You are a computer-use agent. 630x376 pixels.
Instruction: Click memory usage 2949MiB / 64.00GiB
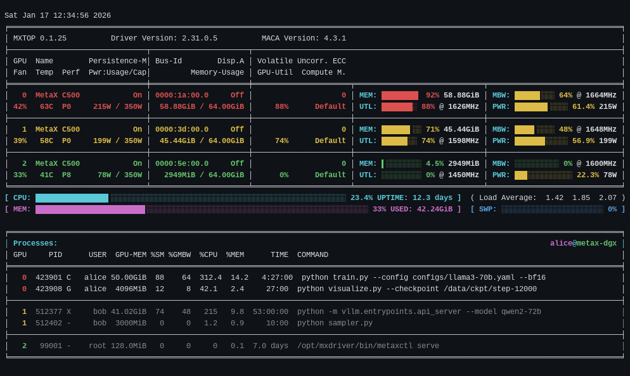[204, 175]
